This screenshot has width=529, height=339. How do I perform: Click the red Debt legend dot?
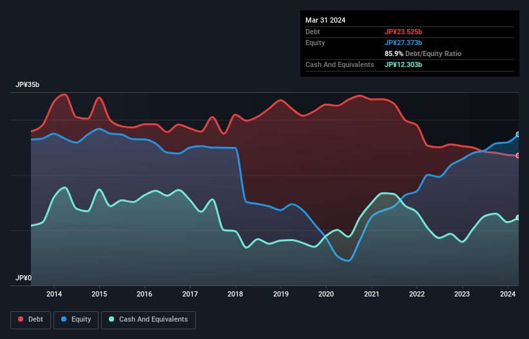click(21, 319)
